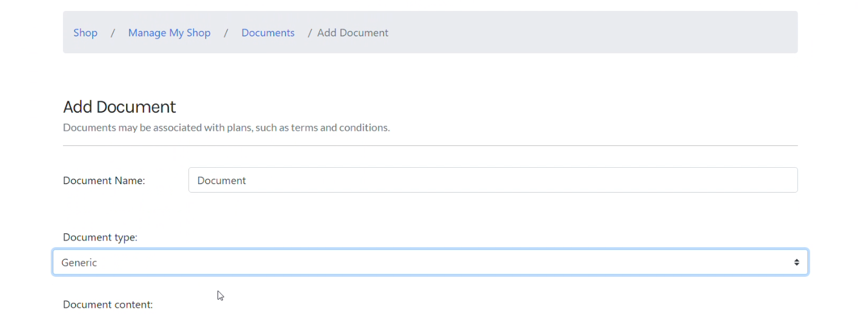Click the description text about plans and terms
Screen dimensions: 858x315
point(226,128)
